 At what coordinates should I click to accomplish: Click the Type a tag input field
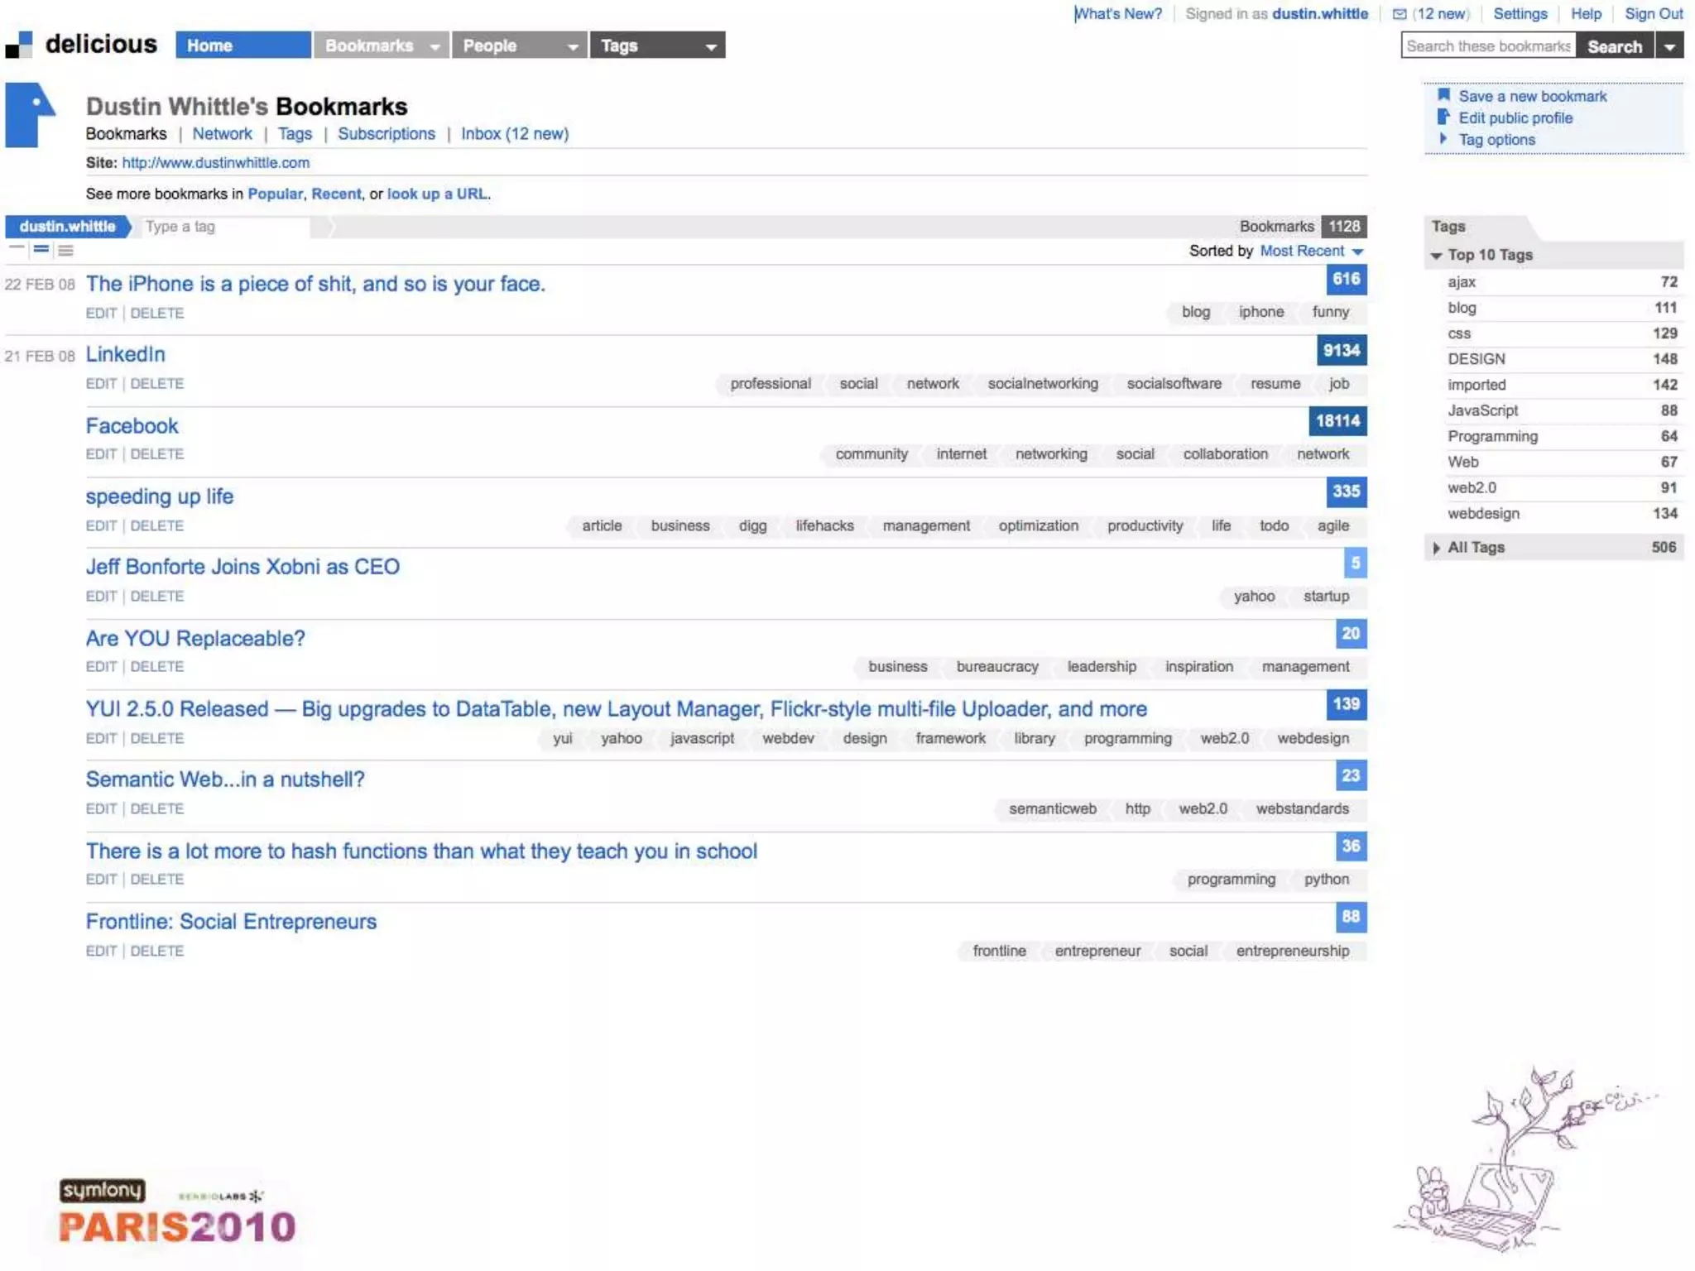pyautogui.click(x=223, y=227)
